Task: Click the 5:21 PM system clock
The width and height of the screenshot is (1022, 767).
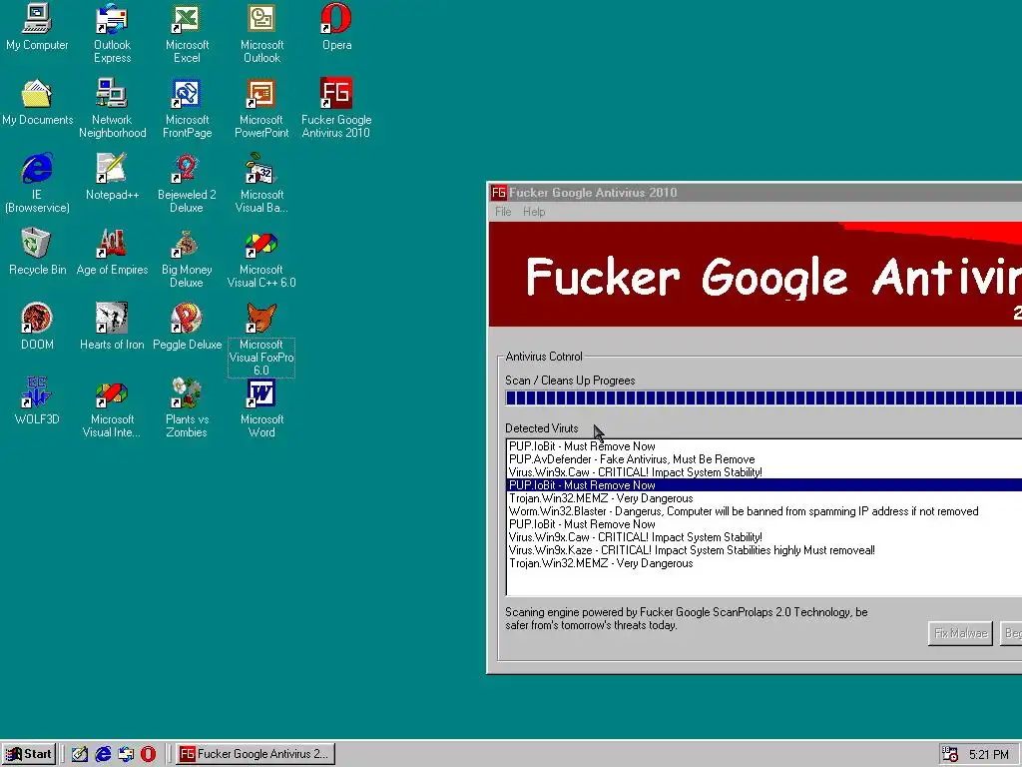Action: click(988, 755)
